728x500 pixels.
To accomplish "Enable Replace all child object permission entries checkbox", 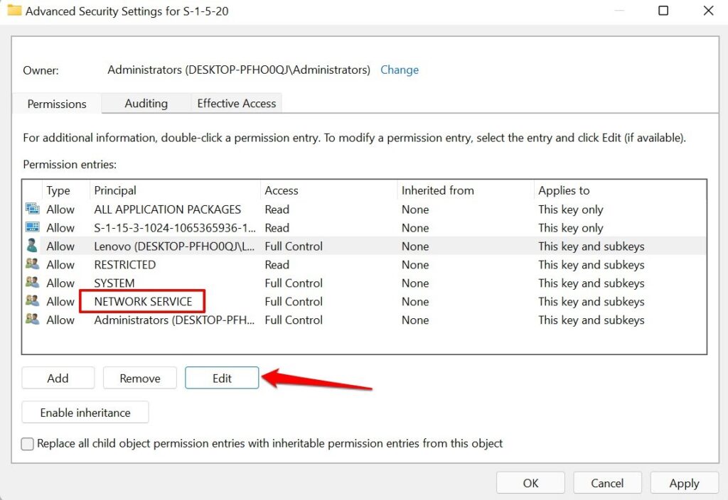I will 28,444.
